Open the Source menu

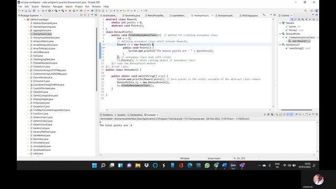35,7
